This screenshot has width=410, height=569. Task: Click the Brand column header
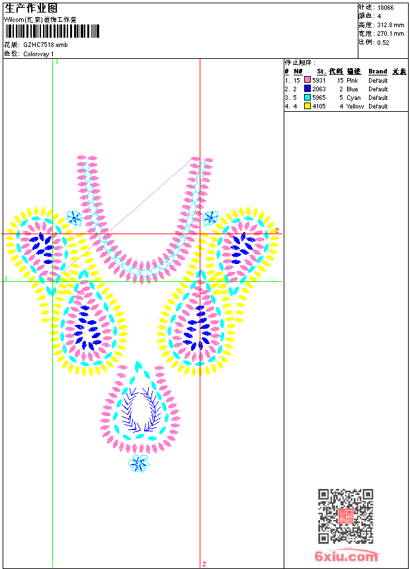pyautogui.click(x=378, y=71)
